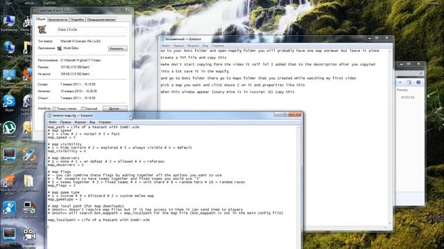Open Правка menu in random map.cfg Notepad
Viewport: 444px width, 249px height.
tap(65, 122)
